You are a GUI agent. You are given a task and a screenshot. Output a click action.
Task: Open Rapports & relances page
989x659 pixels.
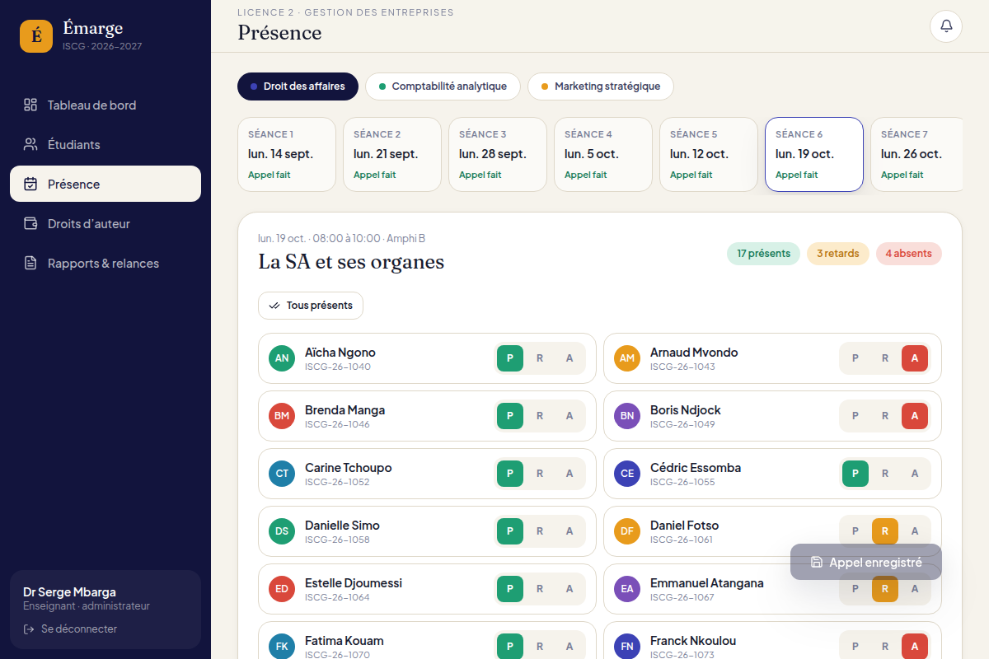105,263
